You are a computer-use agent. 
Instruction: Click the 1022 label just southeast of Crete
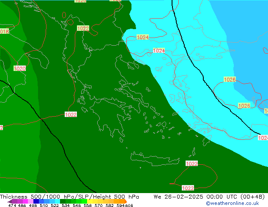pyautogui.click(x=192, y=163)
